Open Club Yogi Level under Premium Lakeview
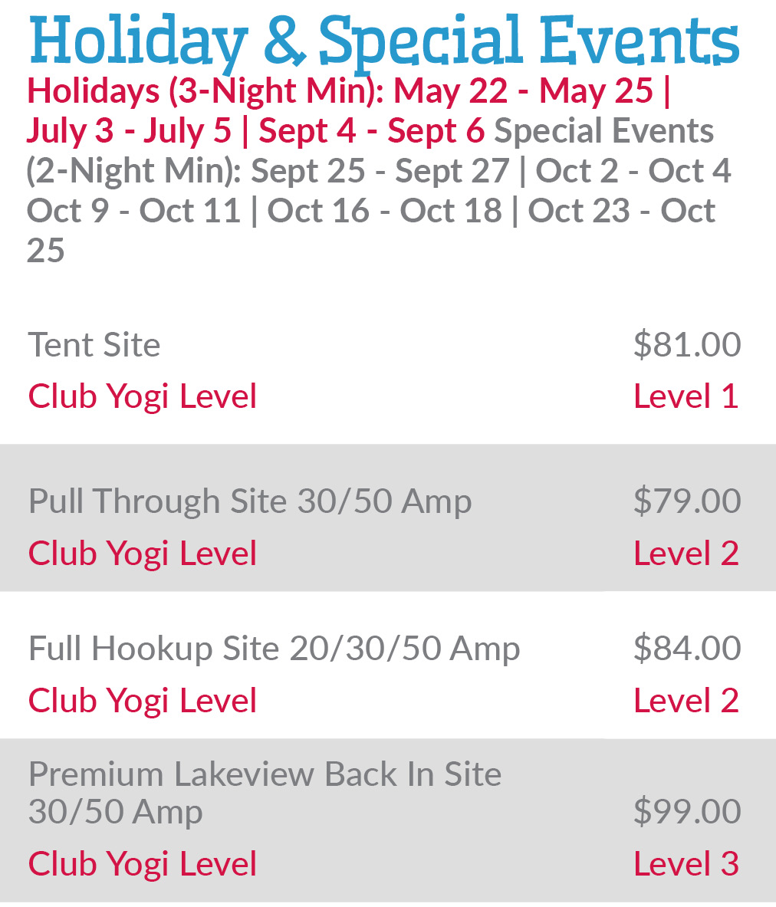 point(143,864)
